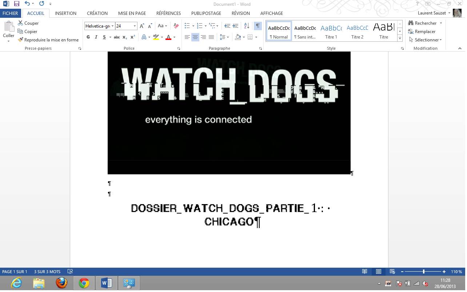Toggle the show paragraph marks button
The image size is (467, 292).
(258, 26)
